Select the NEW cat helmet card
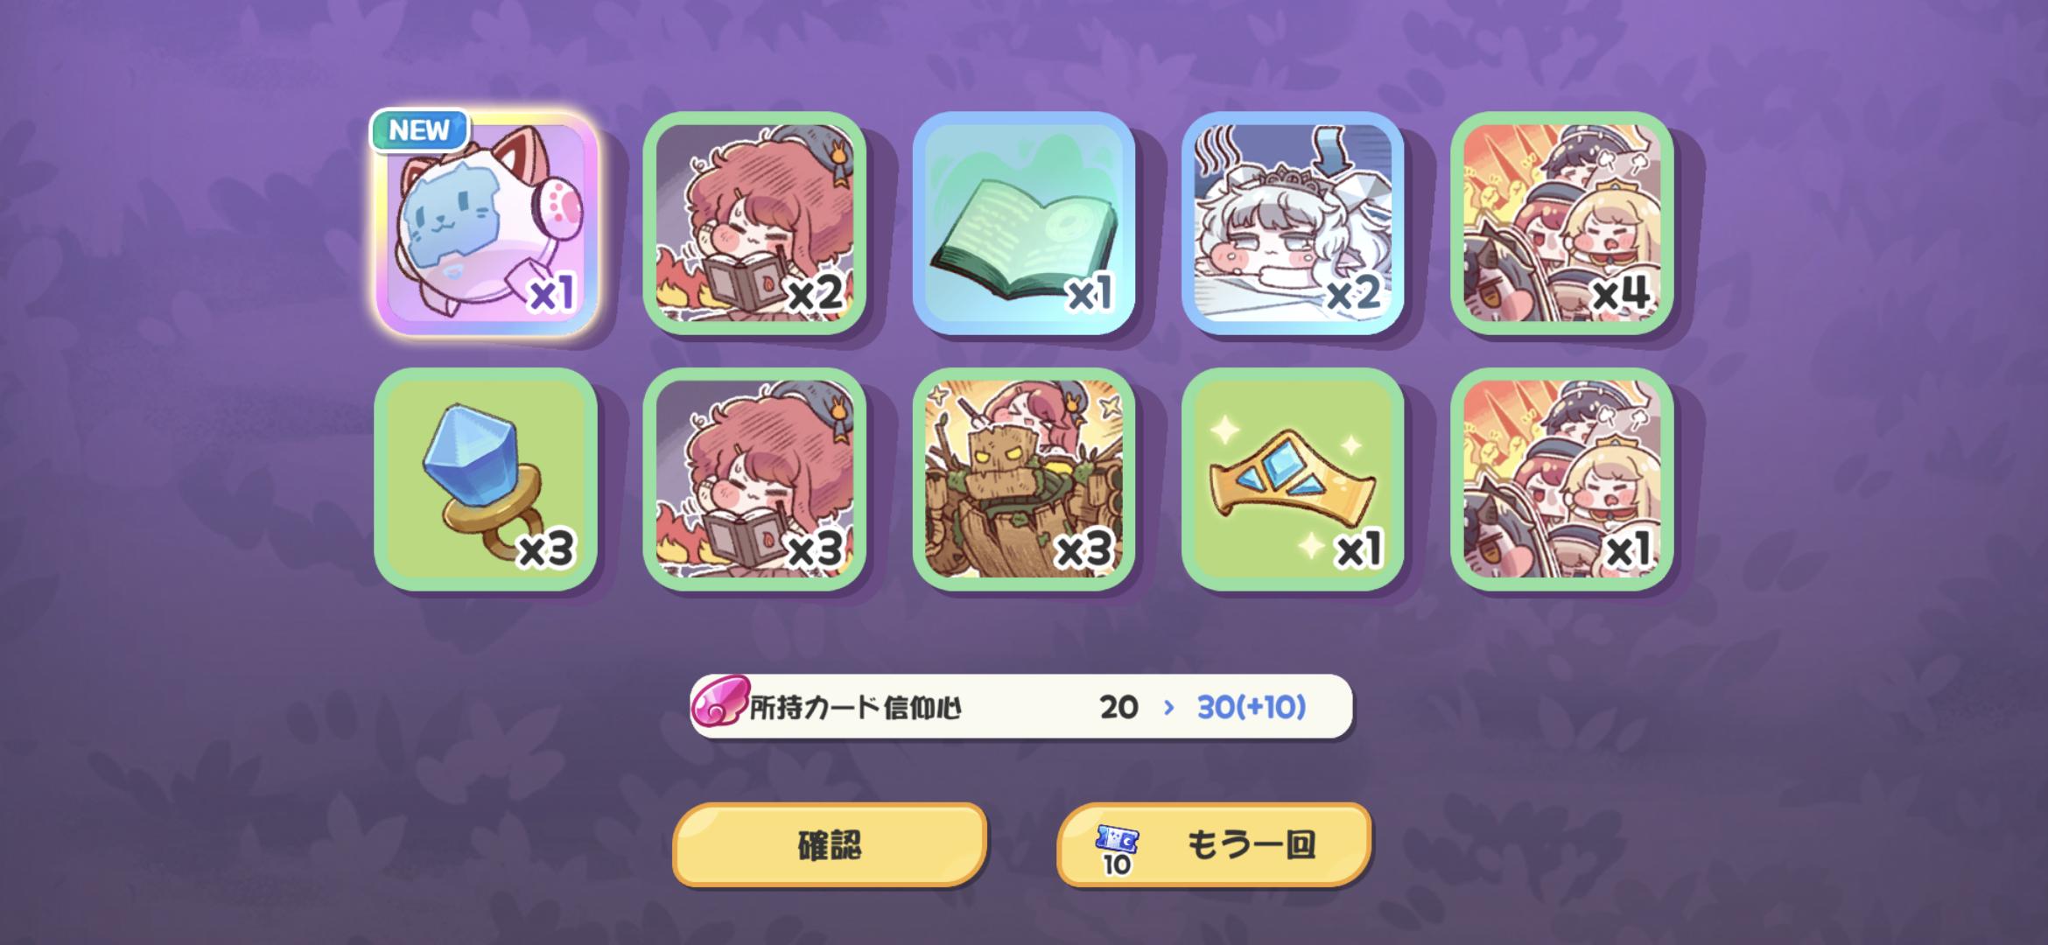 point(487,223)
